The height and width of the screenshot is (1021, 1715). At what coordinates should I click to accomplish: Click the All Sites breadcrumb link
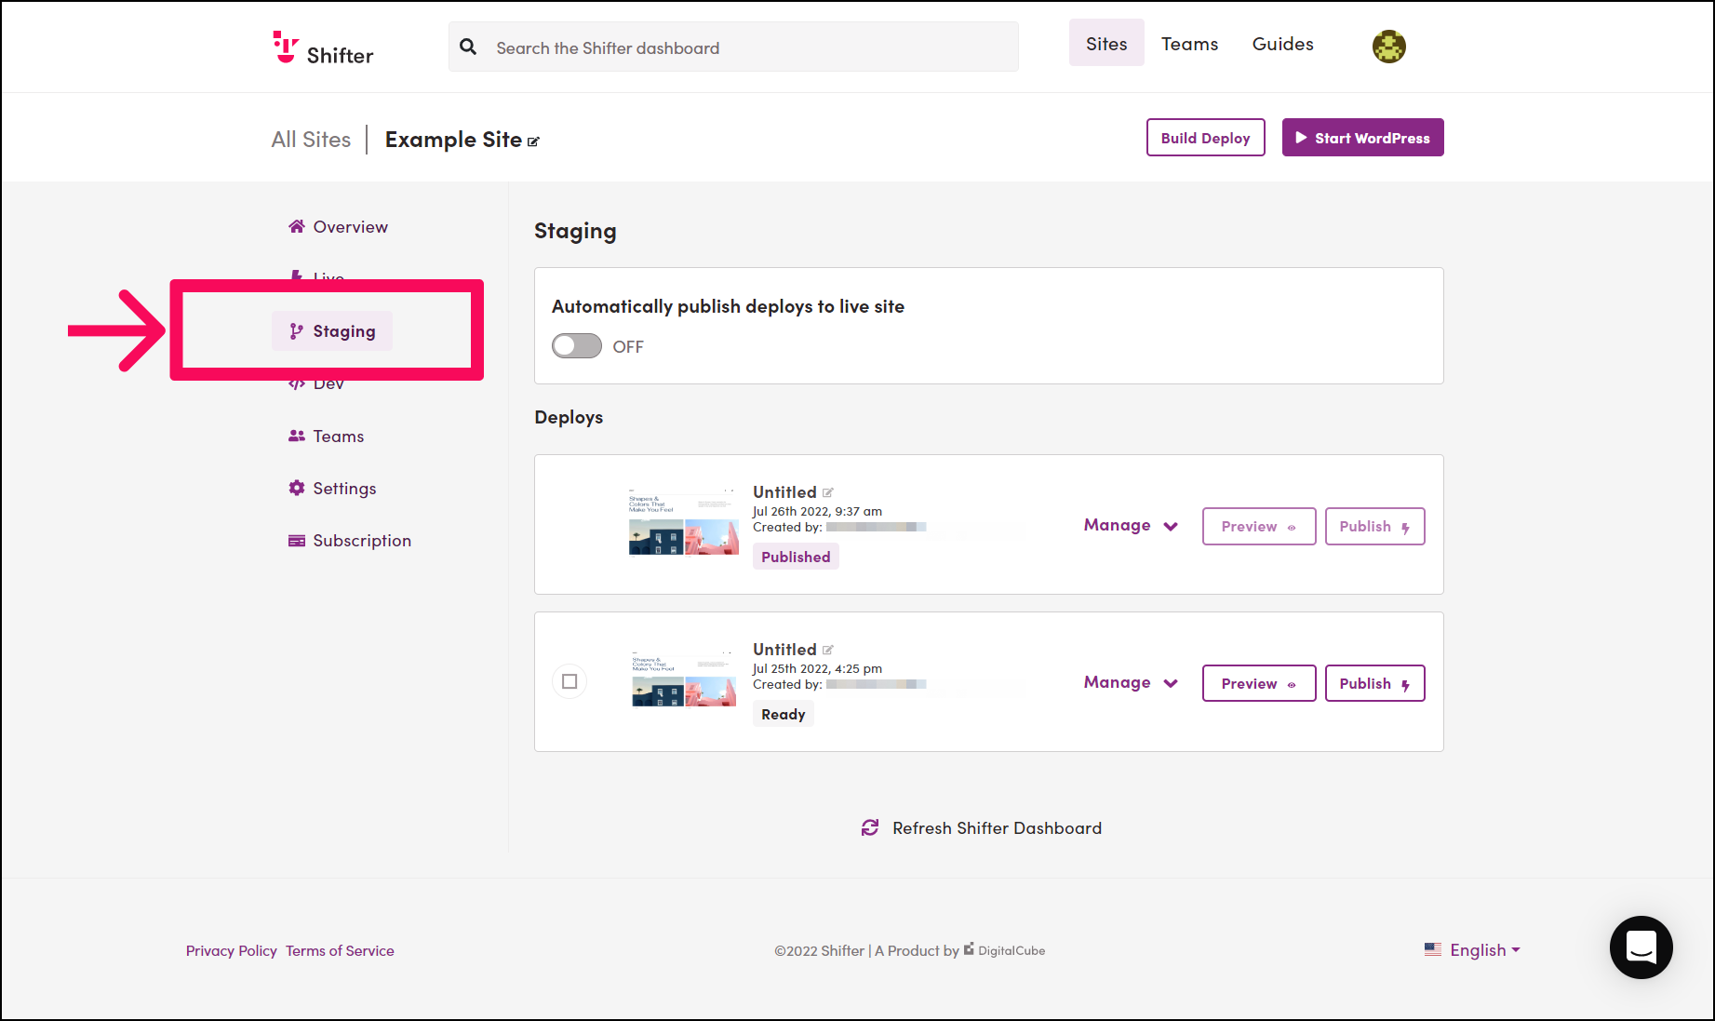pos(311,140)
